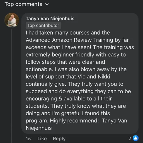Click the line 'continually give. They truly want'
Screen dimensions: 143x143
pos(74,84)
